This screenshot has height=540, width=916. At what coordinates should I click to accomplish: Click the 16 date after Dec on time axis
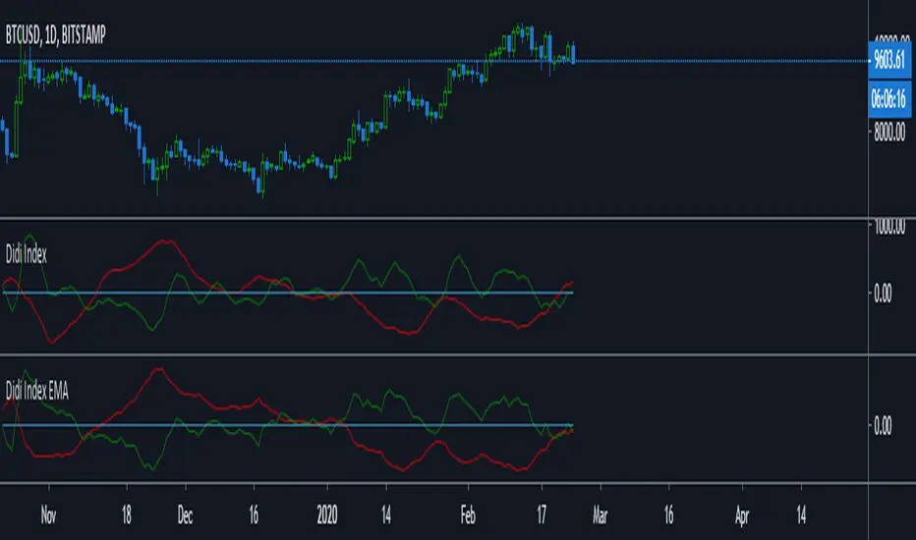coord(254,515)
